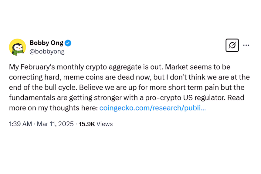Click the text "more short term pain"
261x174 pixels.
click(x=188, y=87)
